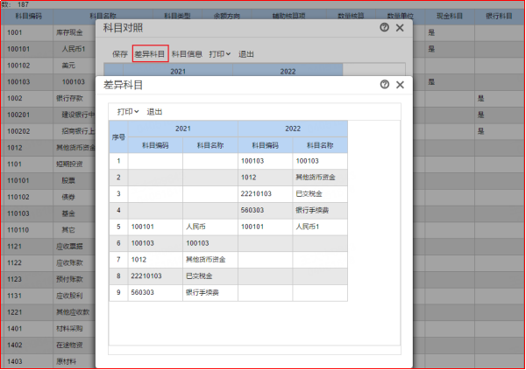This screenshot has height=370, width=526.
Task: Click 退出 in 差异科目 dialog toolbar
Action: click(154, 112)
